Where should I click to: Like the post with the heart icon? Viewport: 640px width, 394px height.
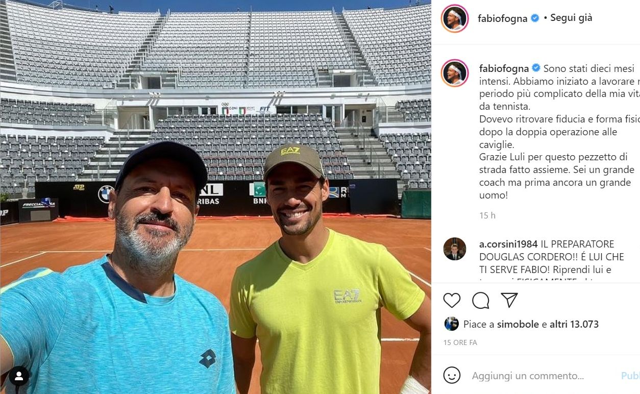coord(452,300)
